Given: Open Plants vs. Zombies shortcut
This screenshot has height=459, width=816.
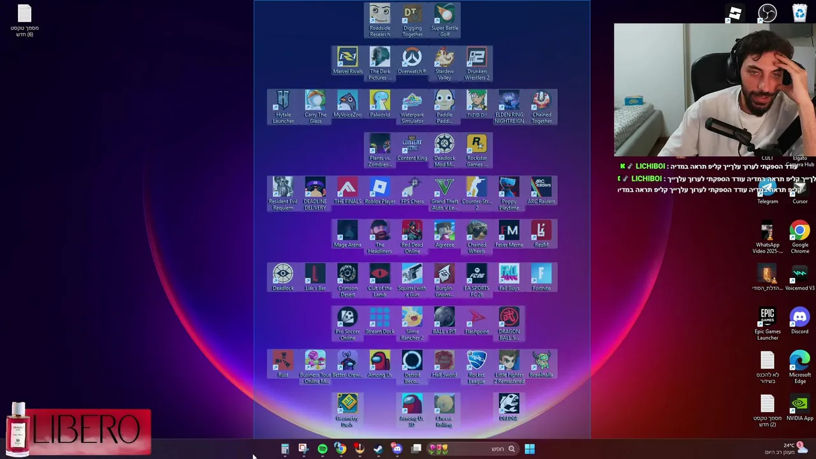Looking at the screenshot, I should 380,150.
